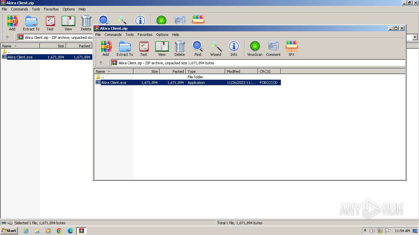Sort by Size in background window
This screenshot has width=419, height=235.
pos(53,46)
